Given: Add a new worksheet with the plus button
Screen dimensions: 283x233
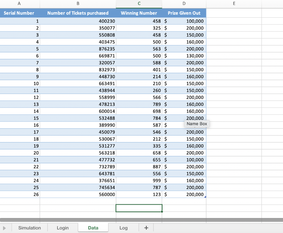Looking at the screenshot, I should click(x=146, y=227).
